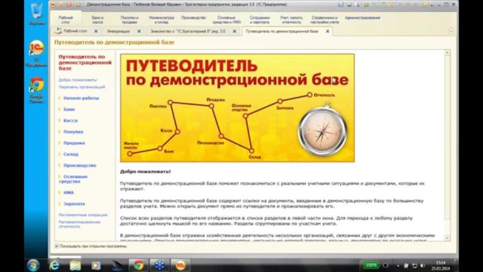The width and height of the screenshot is (483, 272).
Task: Open the 'Покупки и продажи' menu section
Action: coord(130,20)
